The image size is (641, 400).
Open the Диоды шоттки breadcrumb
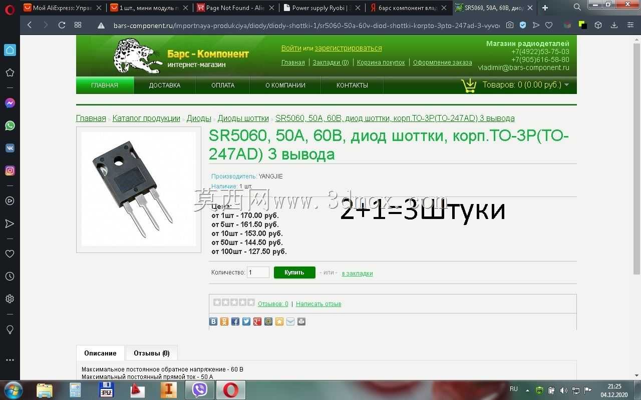tap(243, 118)
